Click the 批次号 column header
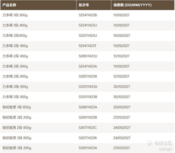 [x=84, y=5]
